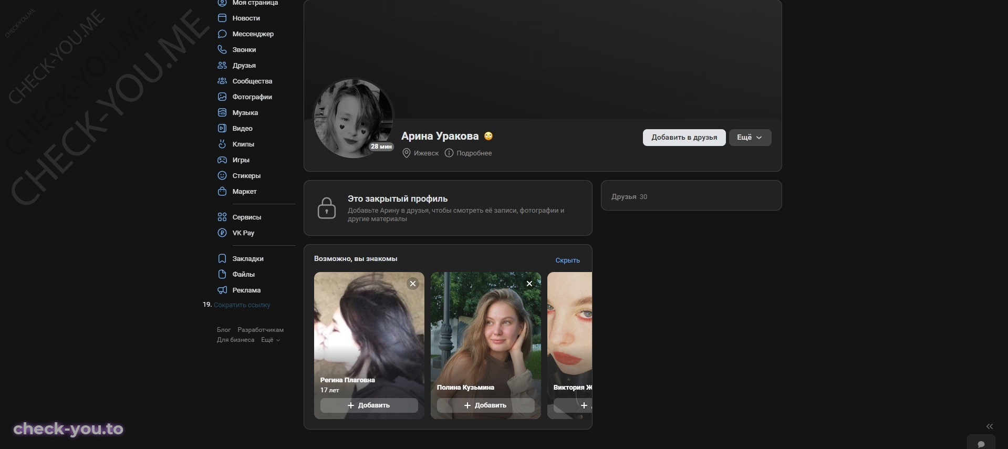The height and width of the screenshot is (449, 1008).
Task: Select Новости in the left menu
Action: (x=246, y=18)
